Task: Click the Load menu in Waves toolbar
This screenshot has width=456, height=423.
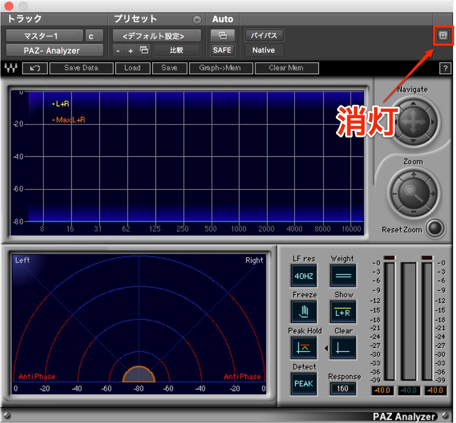Action: [x=133, y=68]
